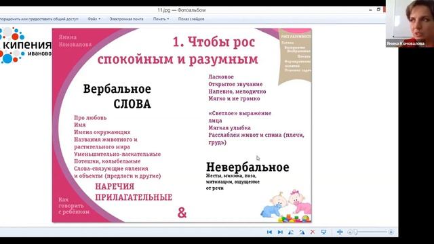Open the Печать dropdown menu
Screen dimensions: 434x244
pyautogui.click(x=161, y=19)
